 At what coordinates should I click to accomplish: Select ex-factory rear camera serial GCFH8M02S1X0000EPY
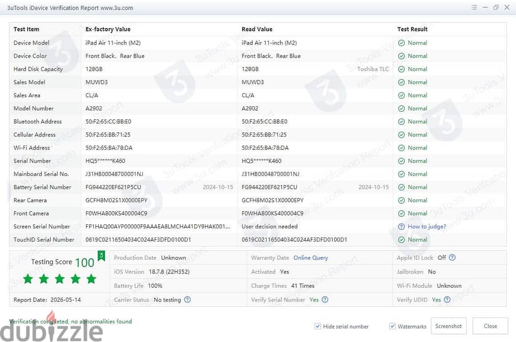(x=116, y=200)
